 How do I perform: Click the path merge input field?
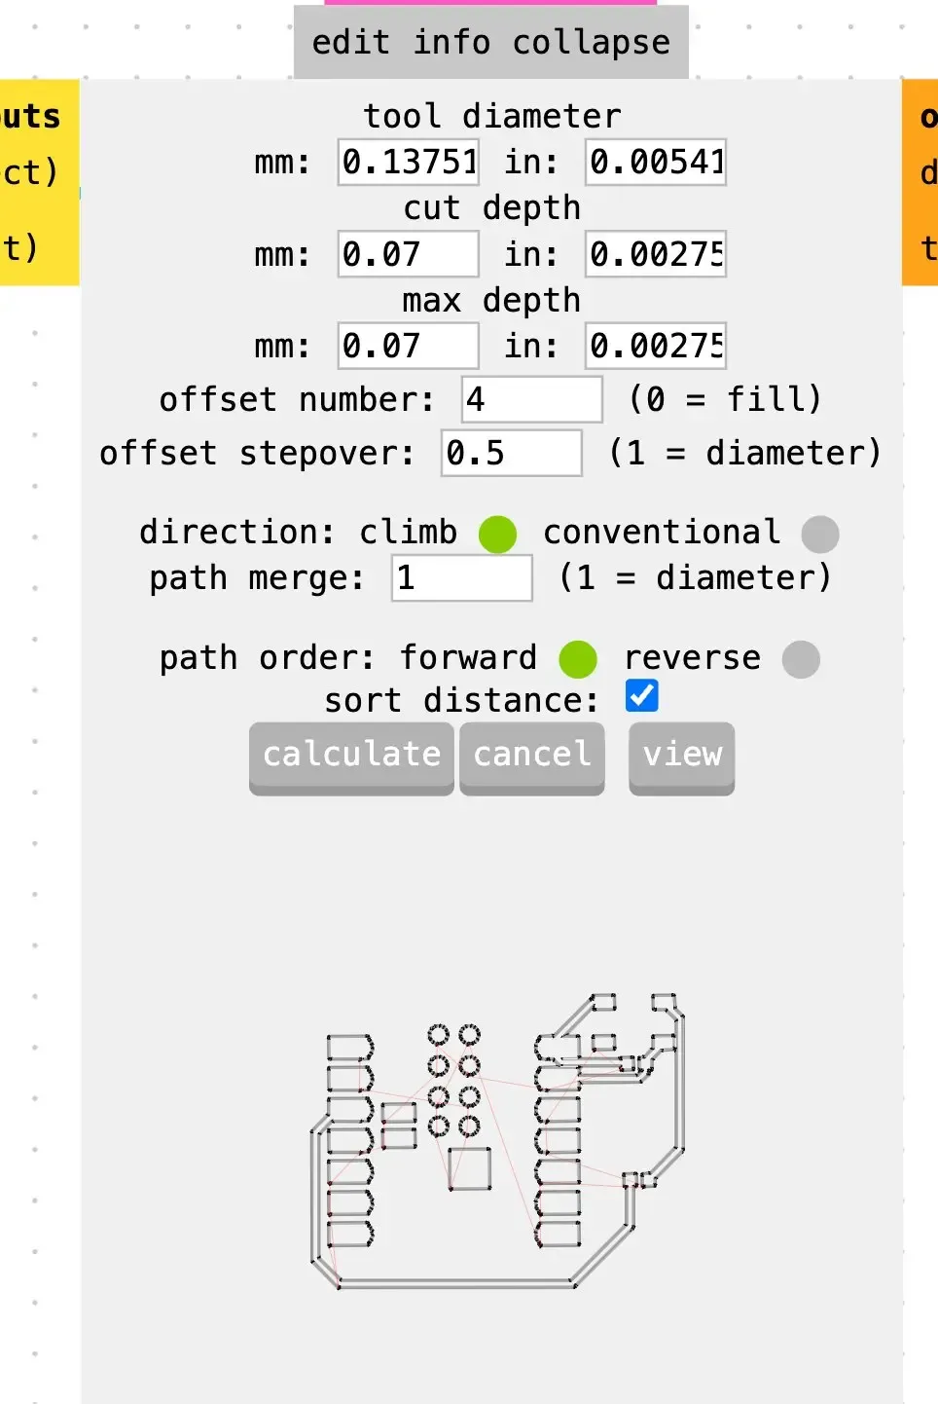pos(462,578)
